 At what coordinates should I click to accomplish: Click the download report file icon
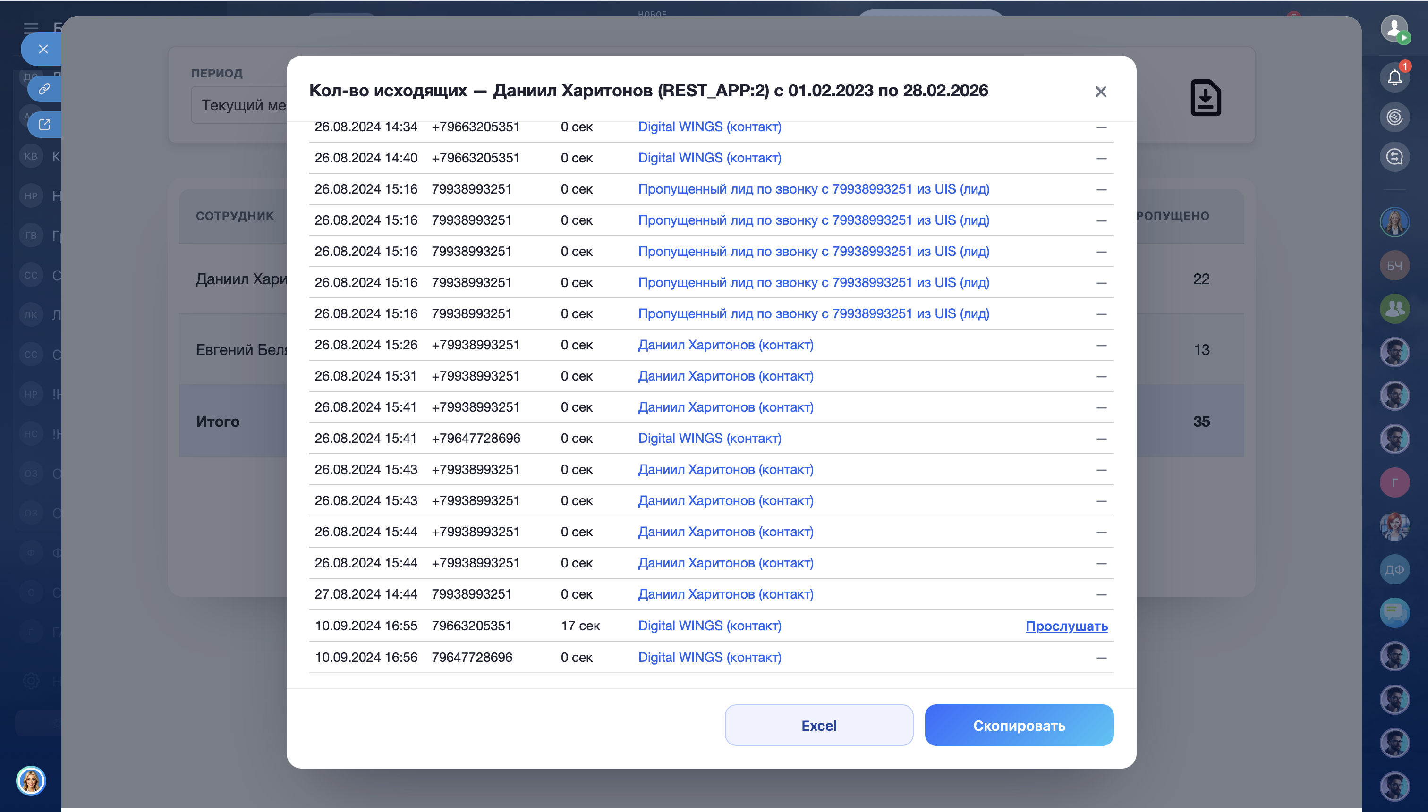point(1206,98)
